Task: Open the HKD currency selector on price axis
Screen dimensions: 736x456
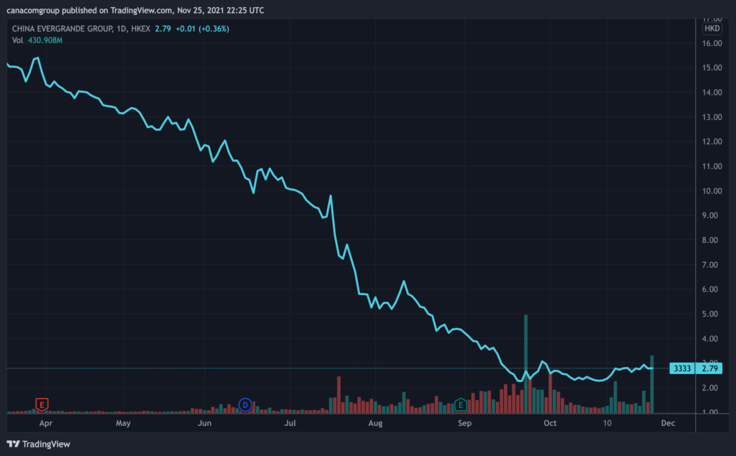Action: (712, 29)
